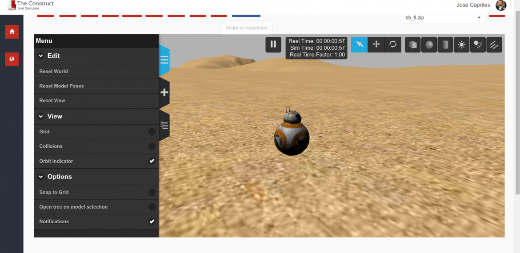Open the model tree tab
520x253 pixels.
(x=164, y=125)
